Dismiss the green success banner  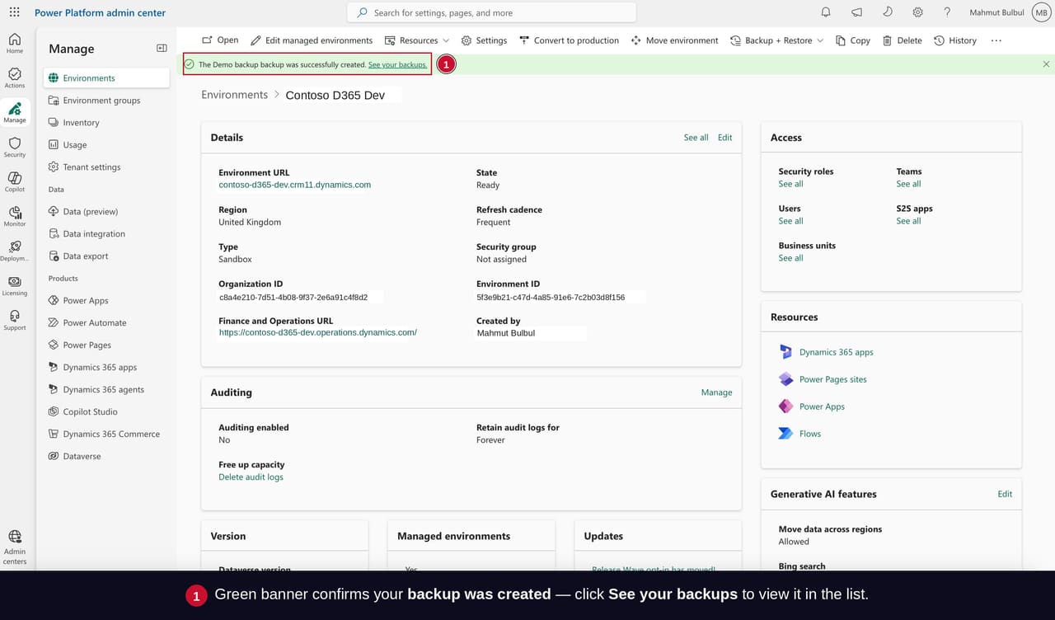[1046, 64]
